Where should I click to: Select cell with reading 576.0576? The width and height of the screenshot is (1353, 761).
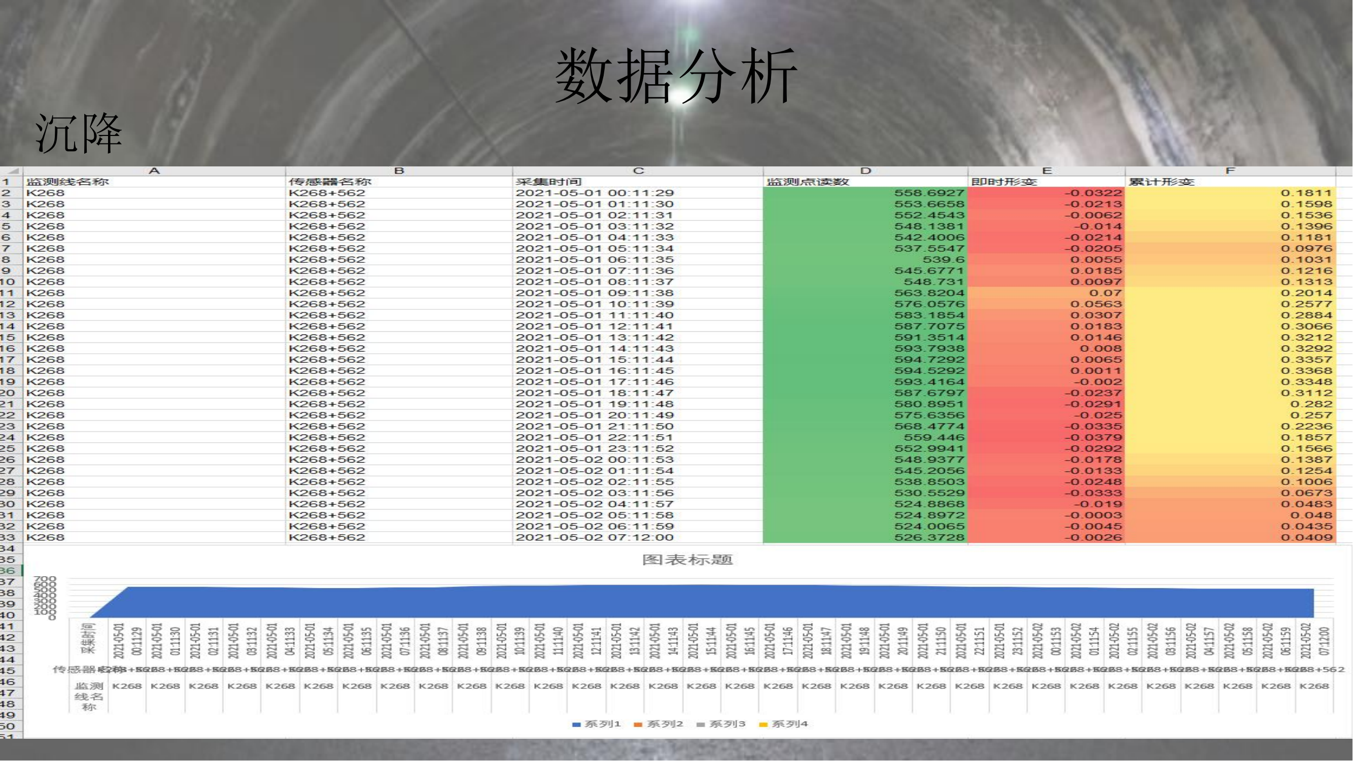coord(865,304)
